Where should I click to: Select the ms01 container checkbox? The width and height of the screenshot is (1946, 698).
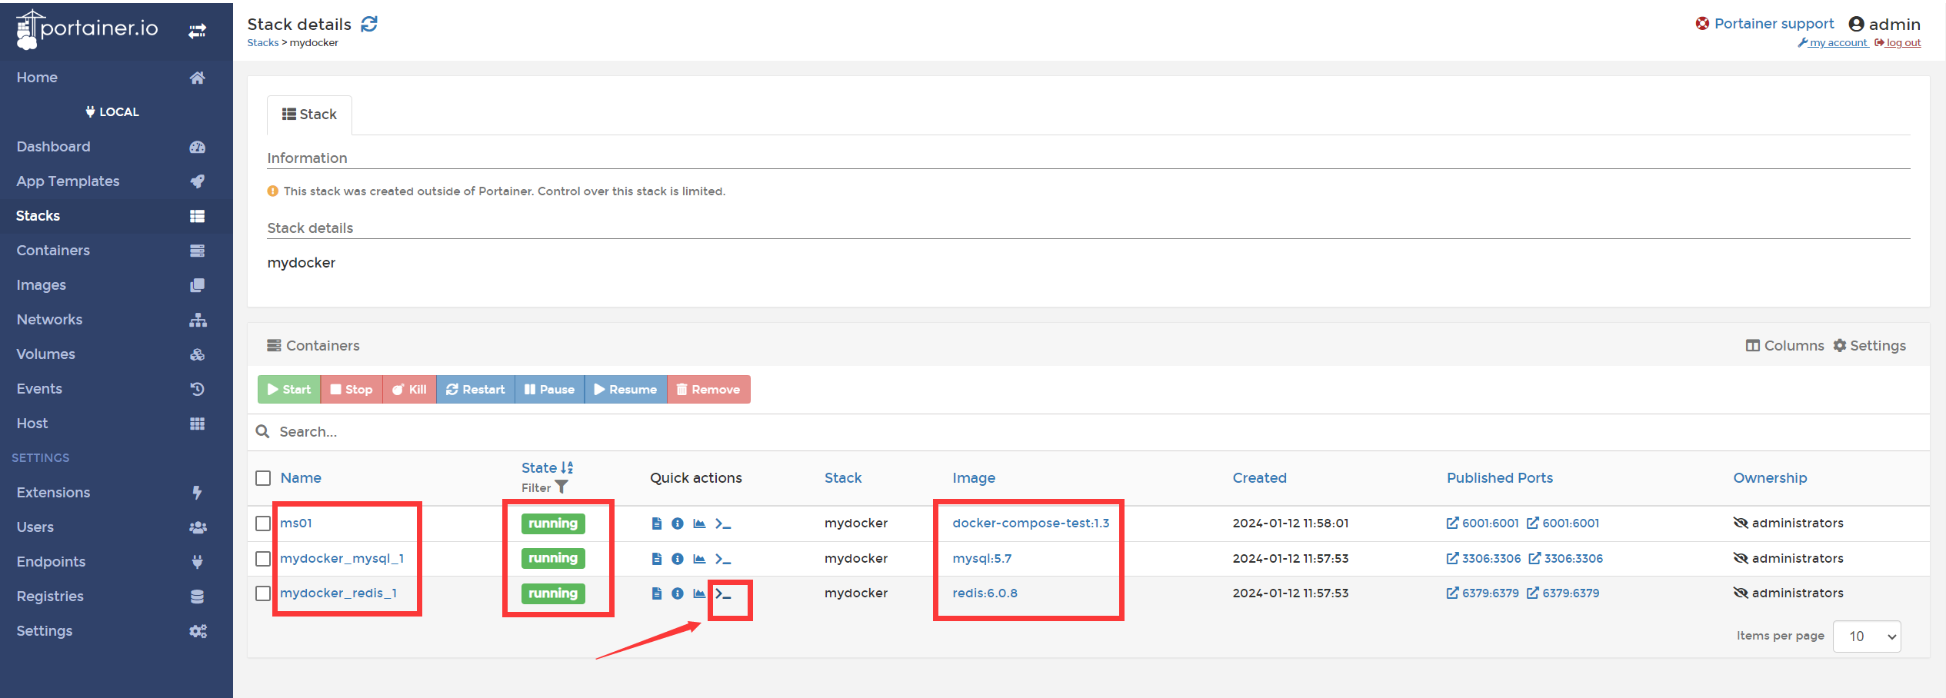coord(263,523)
